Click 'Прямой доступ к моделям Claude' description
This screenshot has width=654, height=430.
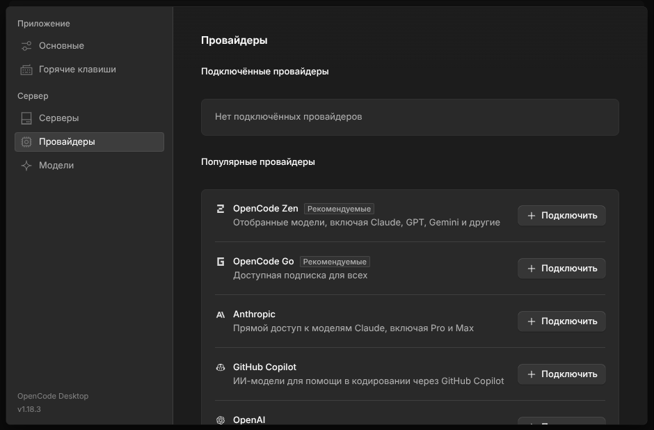coord(353,328)
